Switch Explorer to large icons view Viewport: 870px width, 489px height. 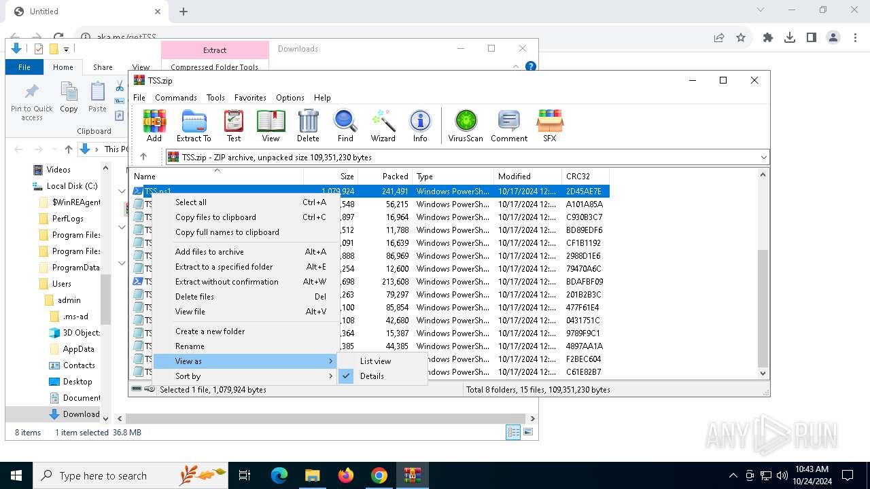(528, 432)
